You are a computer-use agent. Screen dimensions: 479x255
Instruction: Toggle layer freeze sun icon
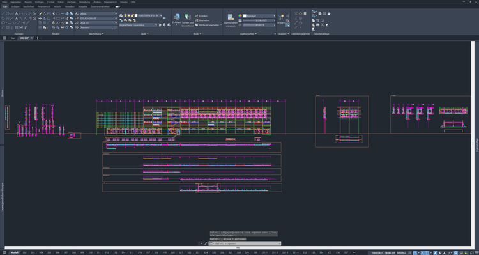129,15
